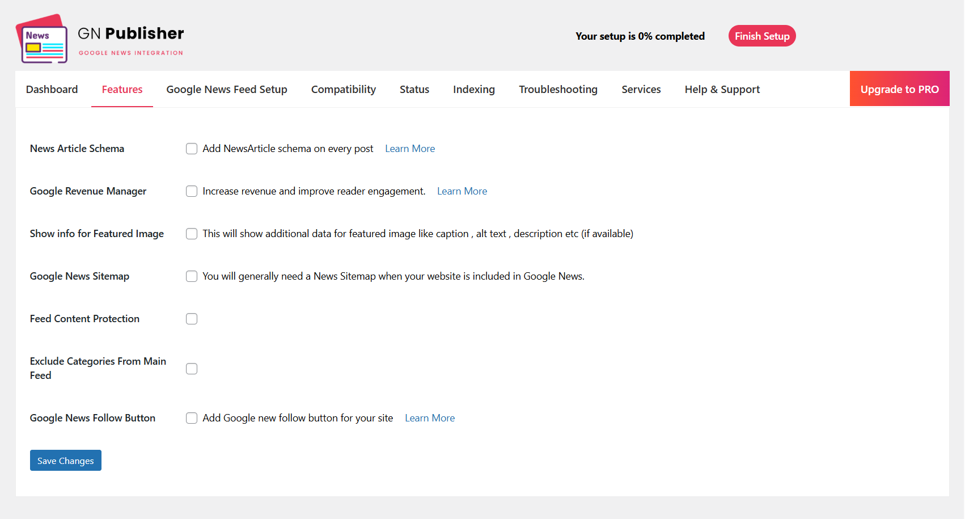The width and height of the screenshot is (965, 519).
Task: Check Show info for Featured Image
Action: (192, 234)
